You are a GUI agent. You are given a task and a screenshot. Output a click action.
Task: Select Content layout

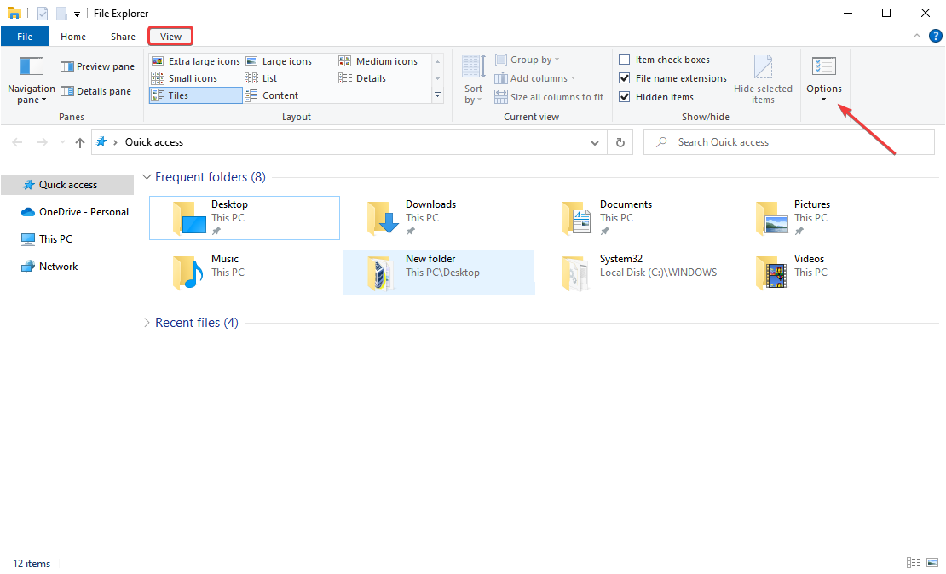272,95
